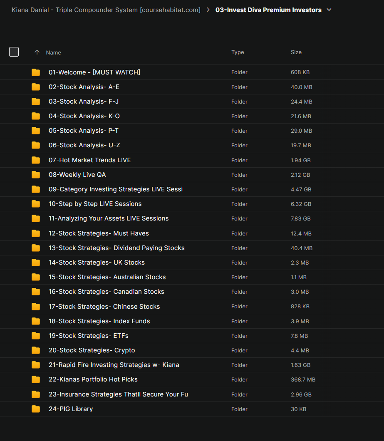Sort the list by the Size column

click(x=296, y=52)
